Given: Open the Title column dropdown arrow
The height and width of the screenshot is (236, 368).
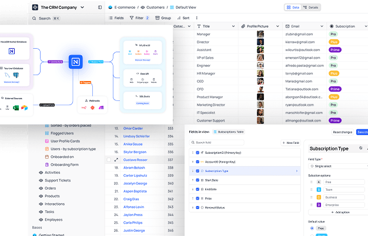Looking at the screenshot, I should [233, 26].
